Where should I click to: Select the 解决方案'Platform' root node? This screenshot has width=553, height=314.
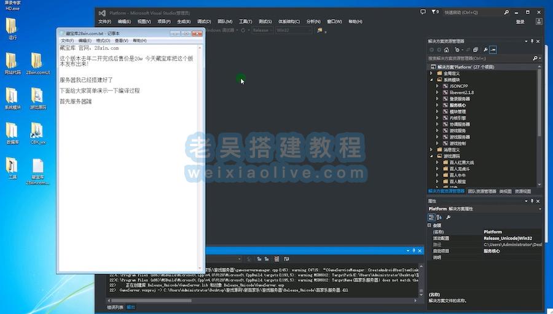click(466, 67)
